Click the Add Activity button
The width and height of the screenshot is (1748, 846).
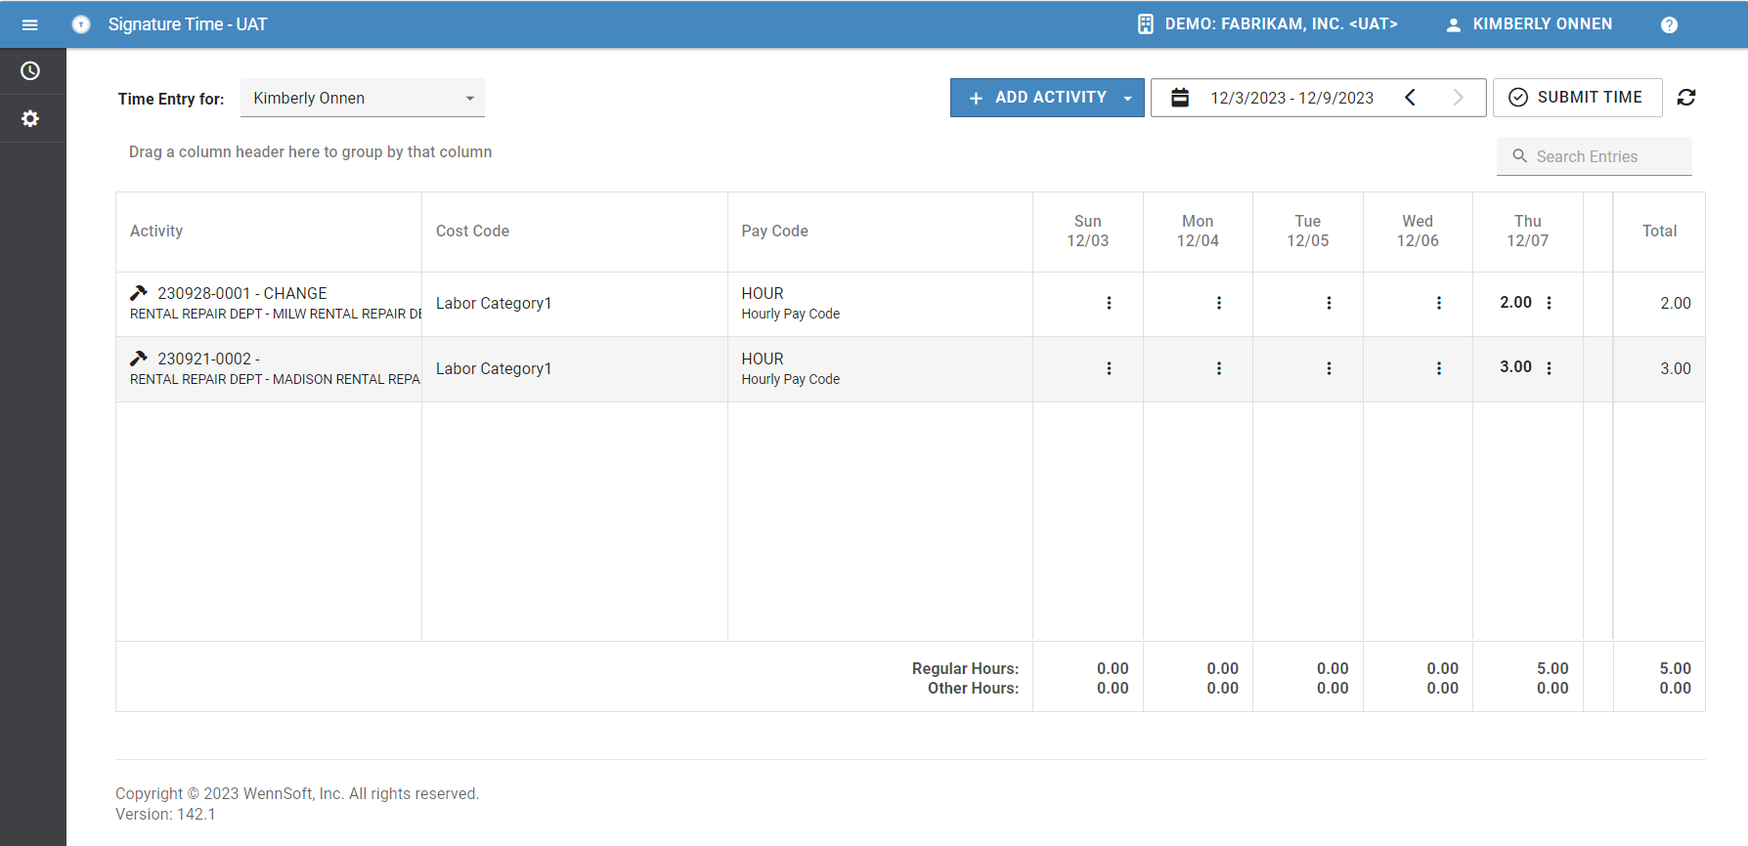pos(1037,98)
